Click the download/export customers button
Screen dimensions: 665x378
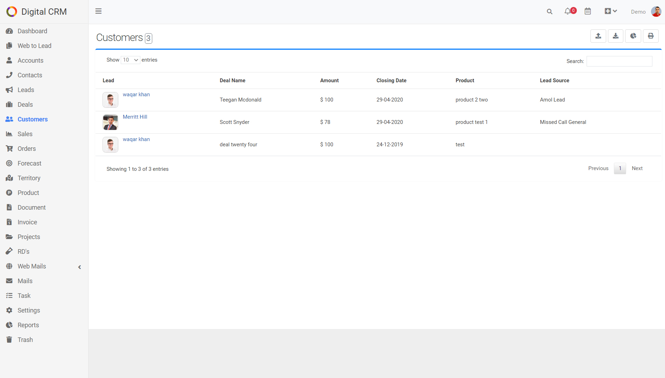616,36
